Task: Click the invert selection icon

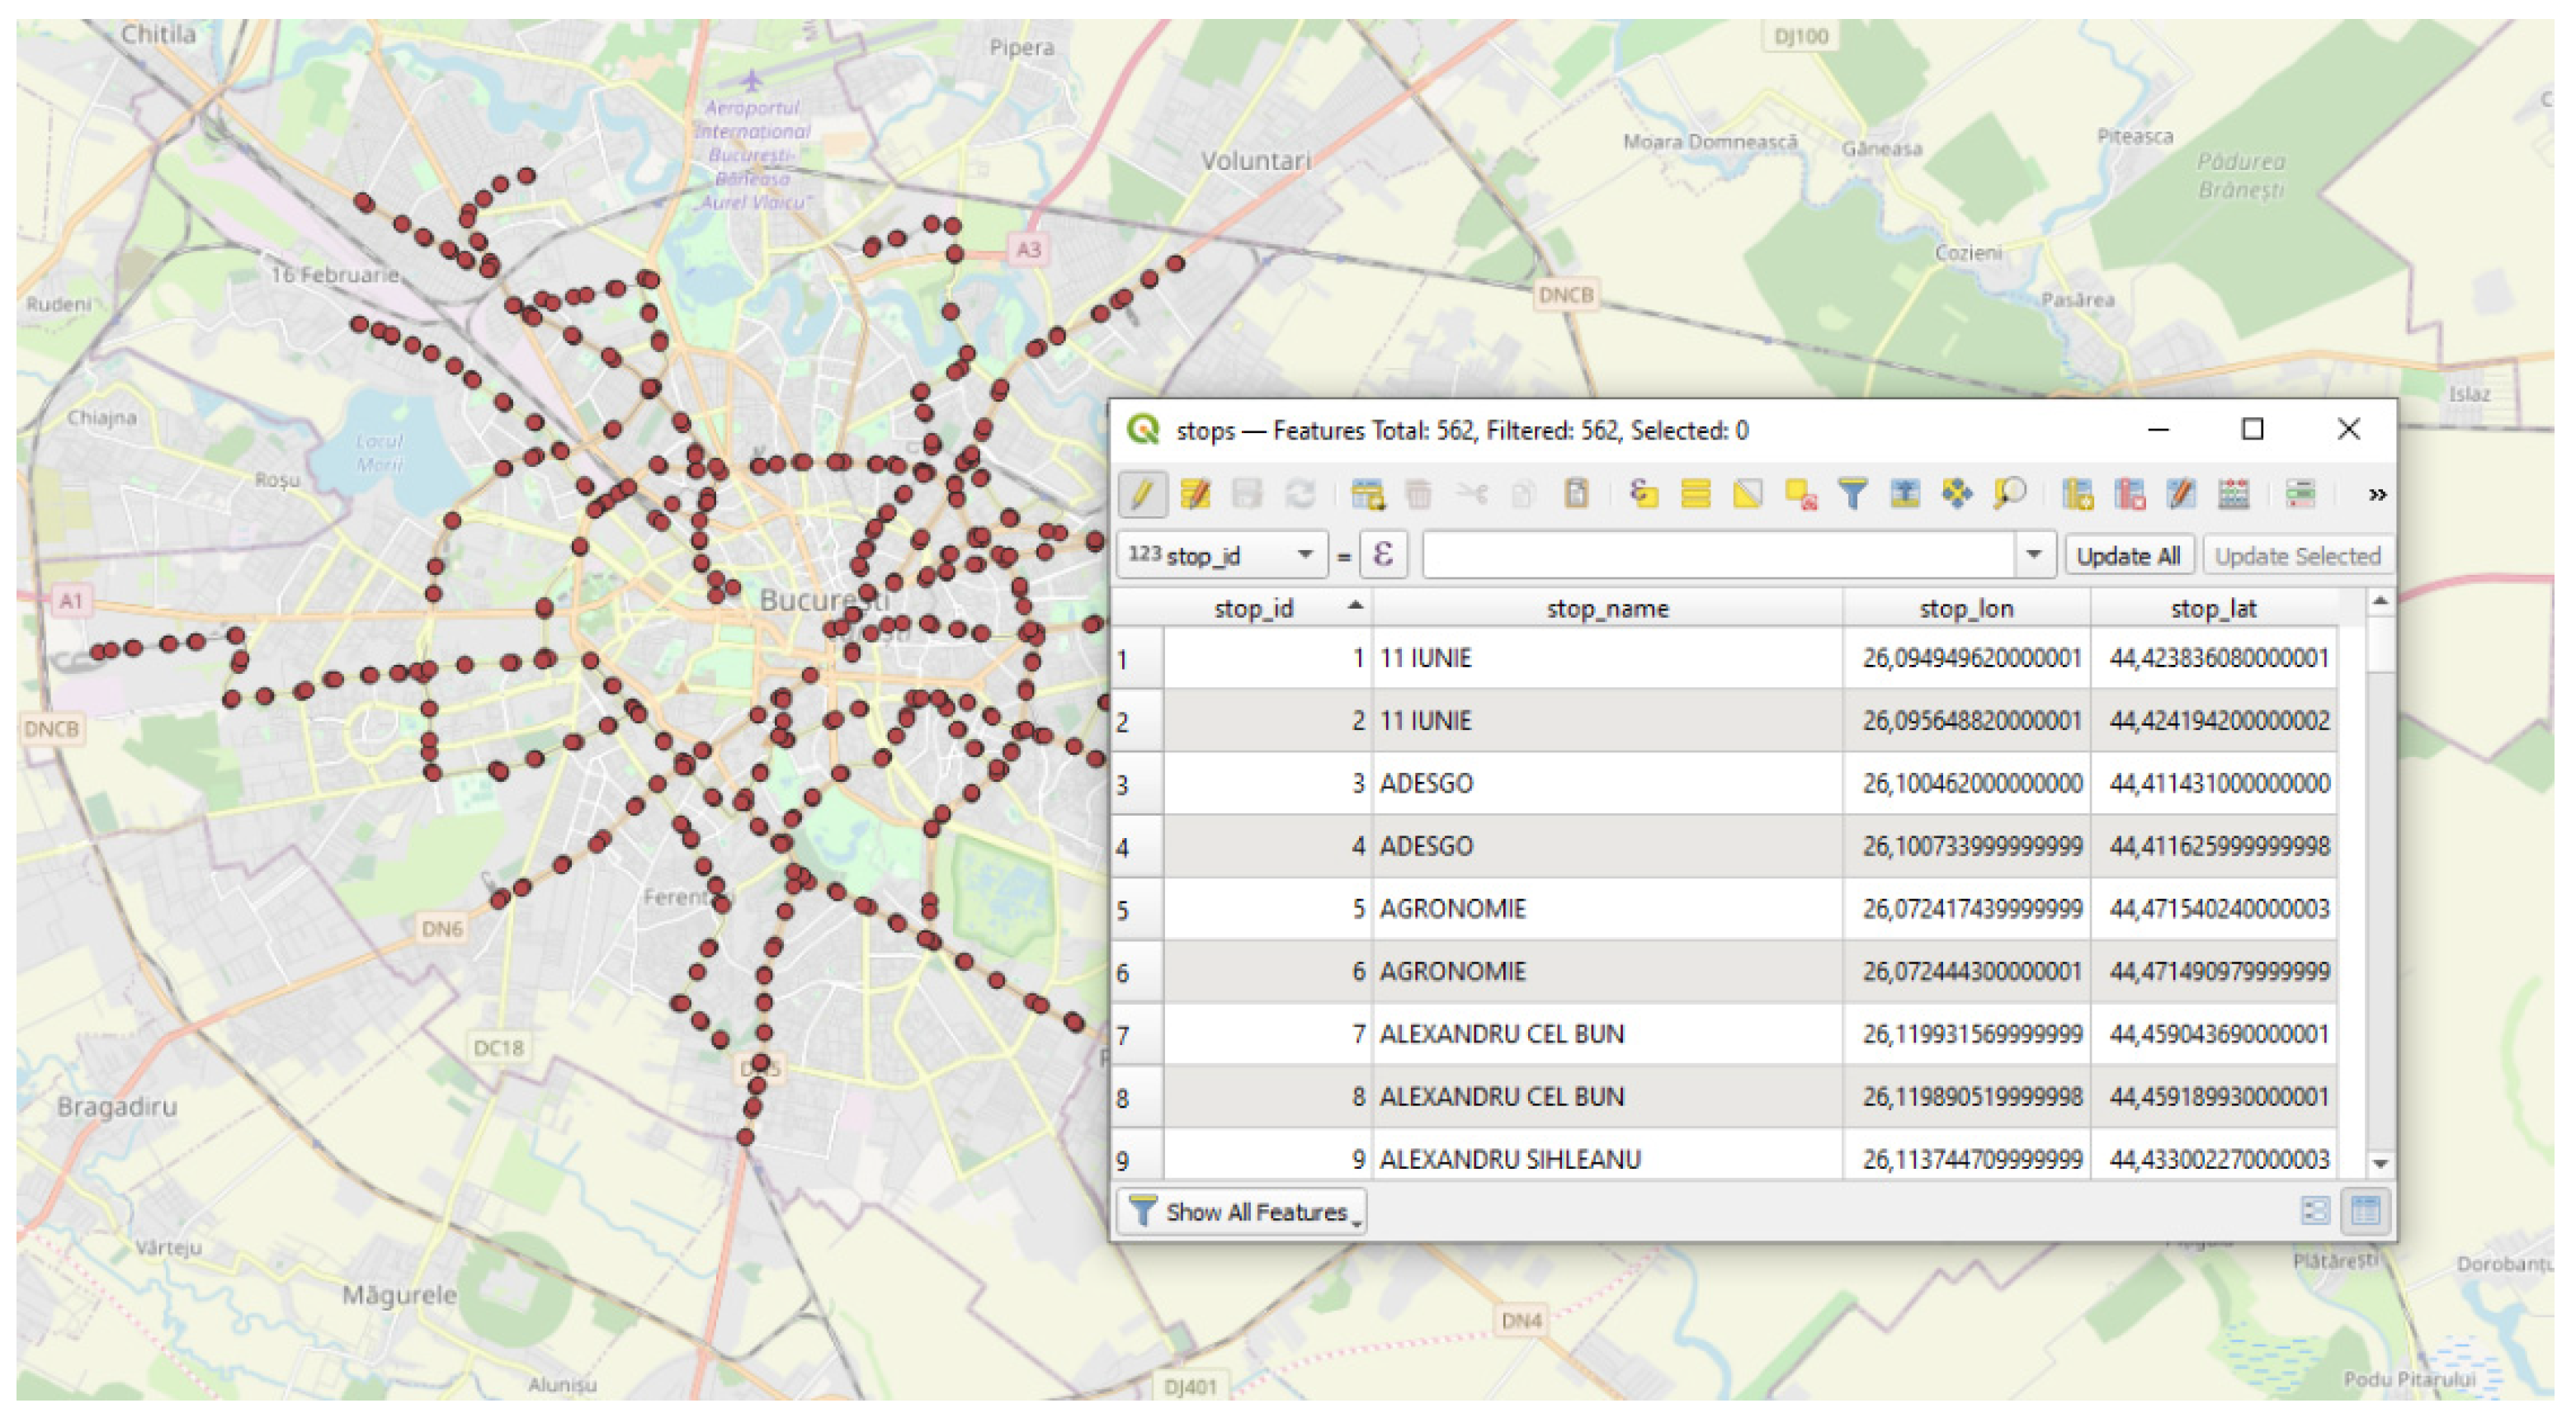Action: click(x=1748, y=494)
